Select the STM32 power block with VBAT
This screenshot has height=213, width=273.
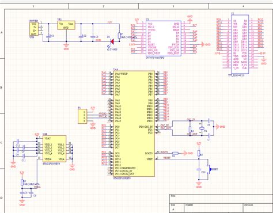tap(55, 149)
